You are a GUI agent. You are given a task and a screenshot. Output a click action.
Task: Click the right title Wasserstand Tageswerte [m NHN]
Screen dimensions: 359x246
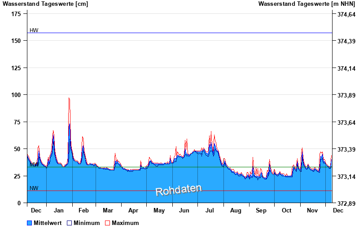click(307, 4)
